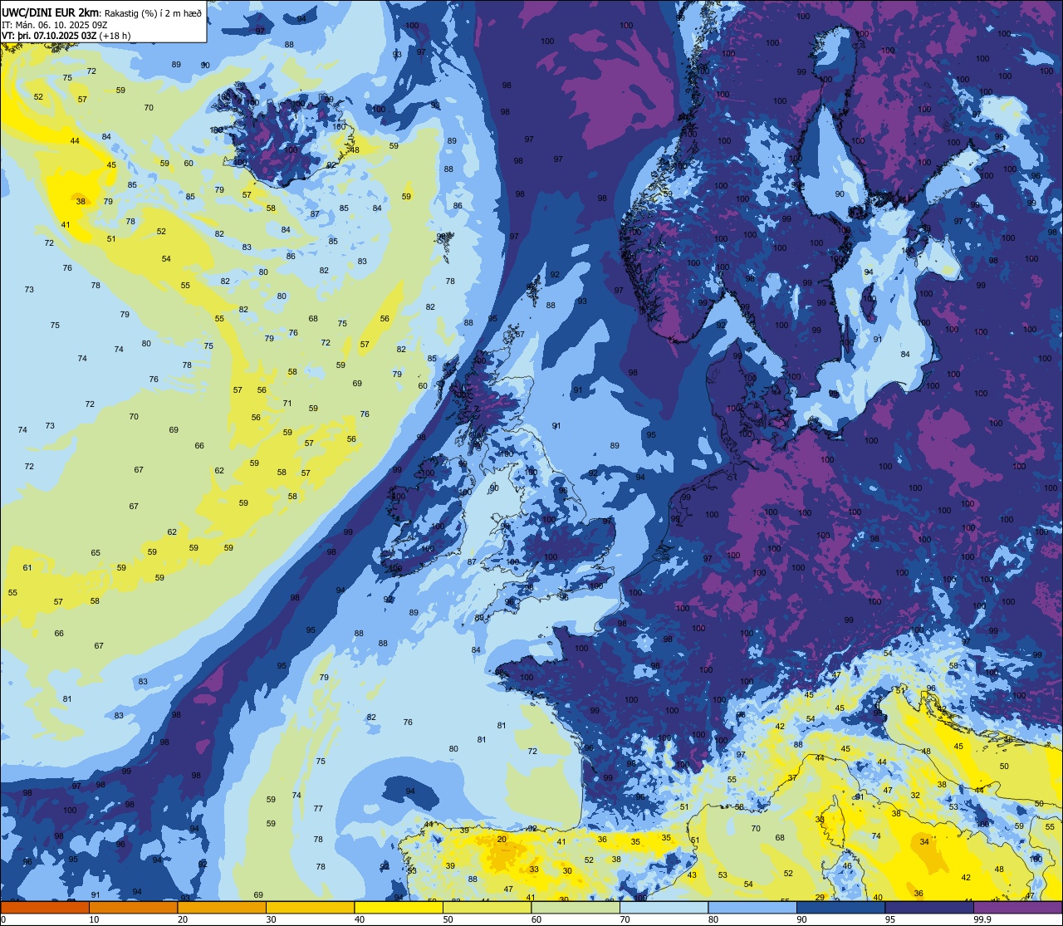
Task: Select the 10–20 orange legend segment
Action: (x=133, y=907)
